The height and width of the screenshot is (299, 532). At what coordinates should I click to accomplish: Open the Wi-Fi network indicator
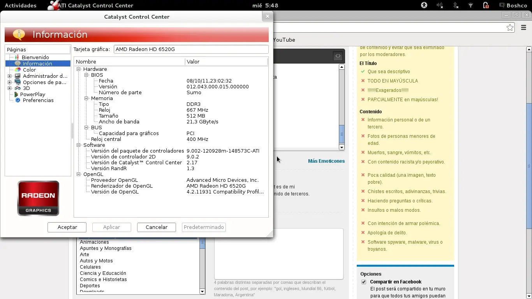pos(470,5)
